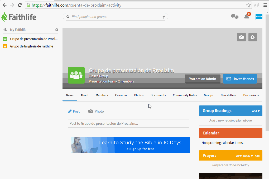Change cover photo with camera button
The height and width of the screenshot is (179, 269).
click(x=241, y=37)
